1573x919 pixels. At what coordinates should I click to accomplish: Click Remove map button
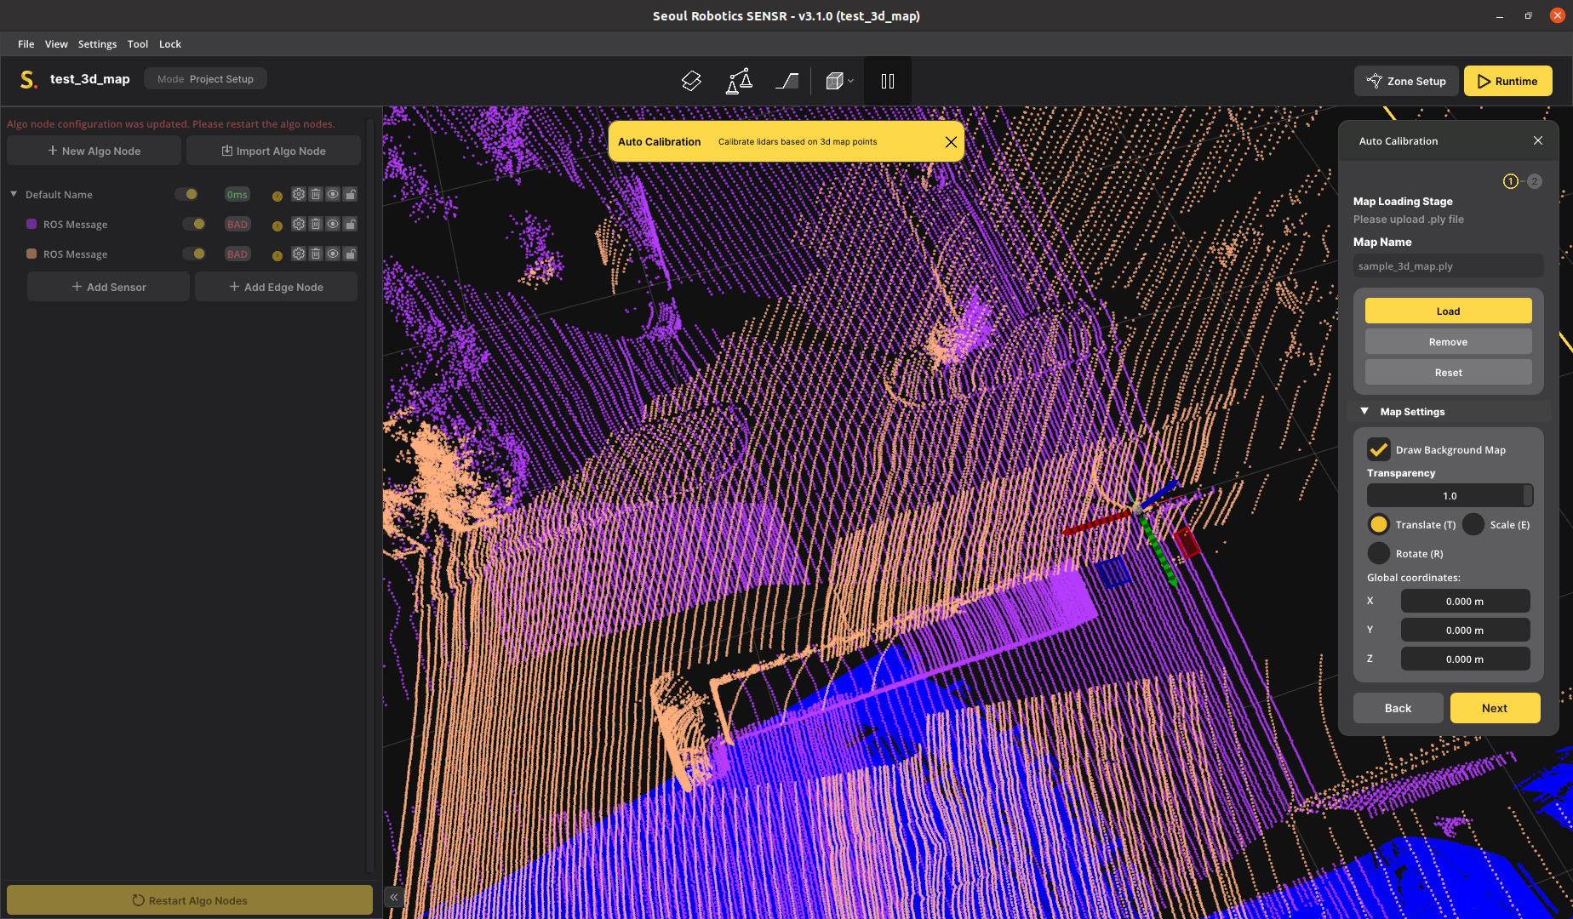(x=1448, y=341)
